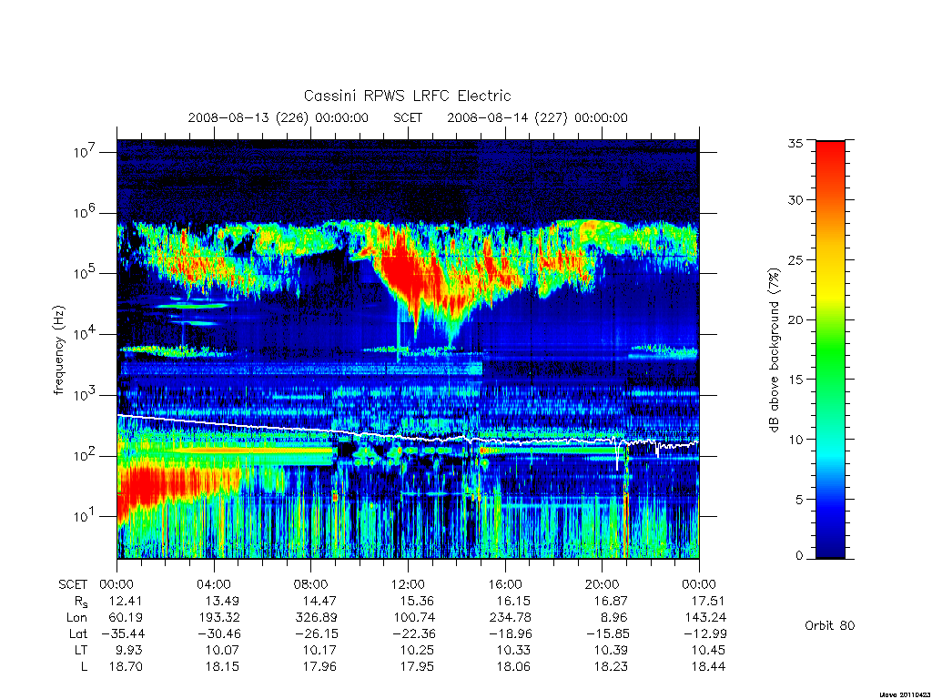Click the Lon value "234.78"
This screenshot has width=932, height=699.
click(510, 618)
